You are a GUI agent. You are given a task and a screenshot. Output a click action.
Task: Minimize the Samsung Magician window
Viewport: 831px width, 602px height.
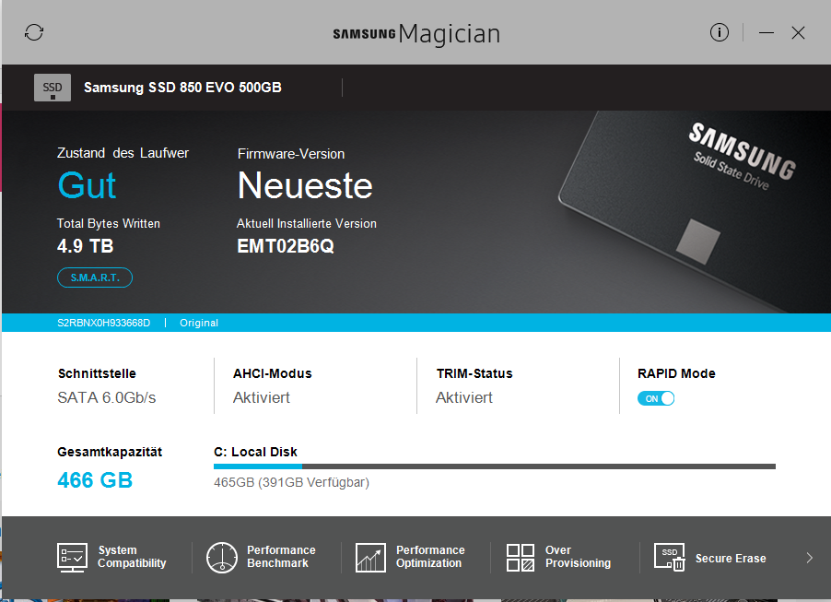(766, 33)
